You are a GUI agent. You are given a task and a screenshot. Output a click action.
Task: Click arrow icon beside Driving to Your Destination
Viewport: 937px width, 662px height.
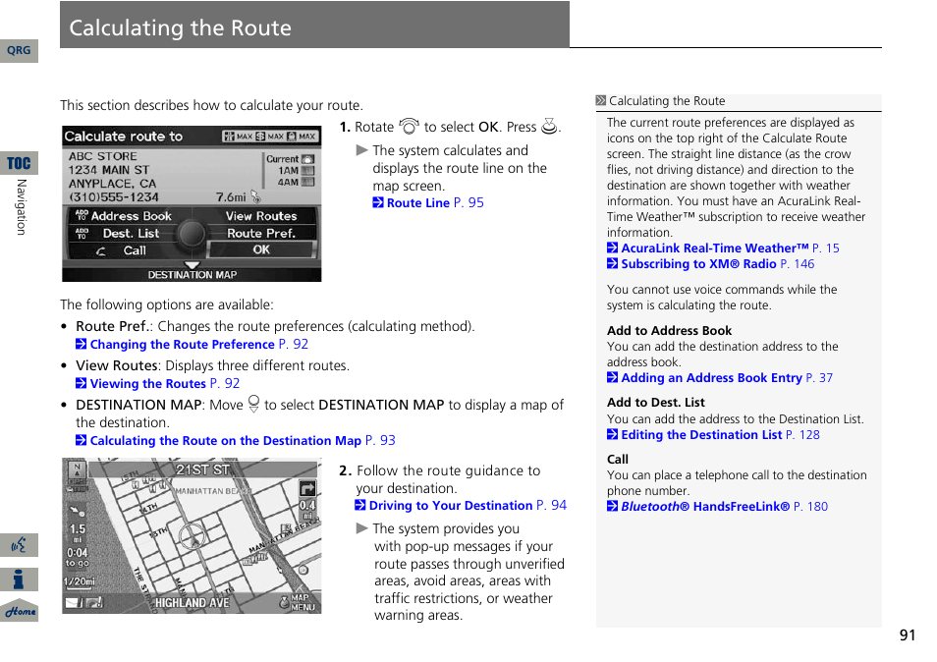click(x=359, y=506)
